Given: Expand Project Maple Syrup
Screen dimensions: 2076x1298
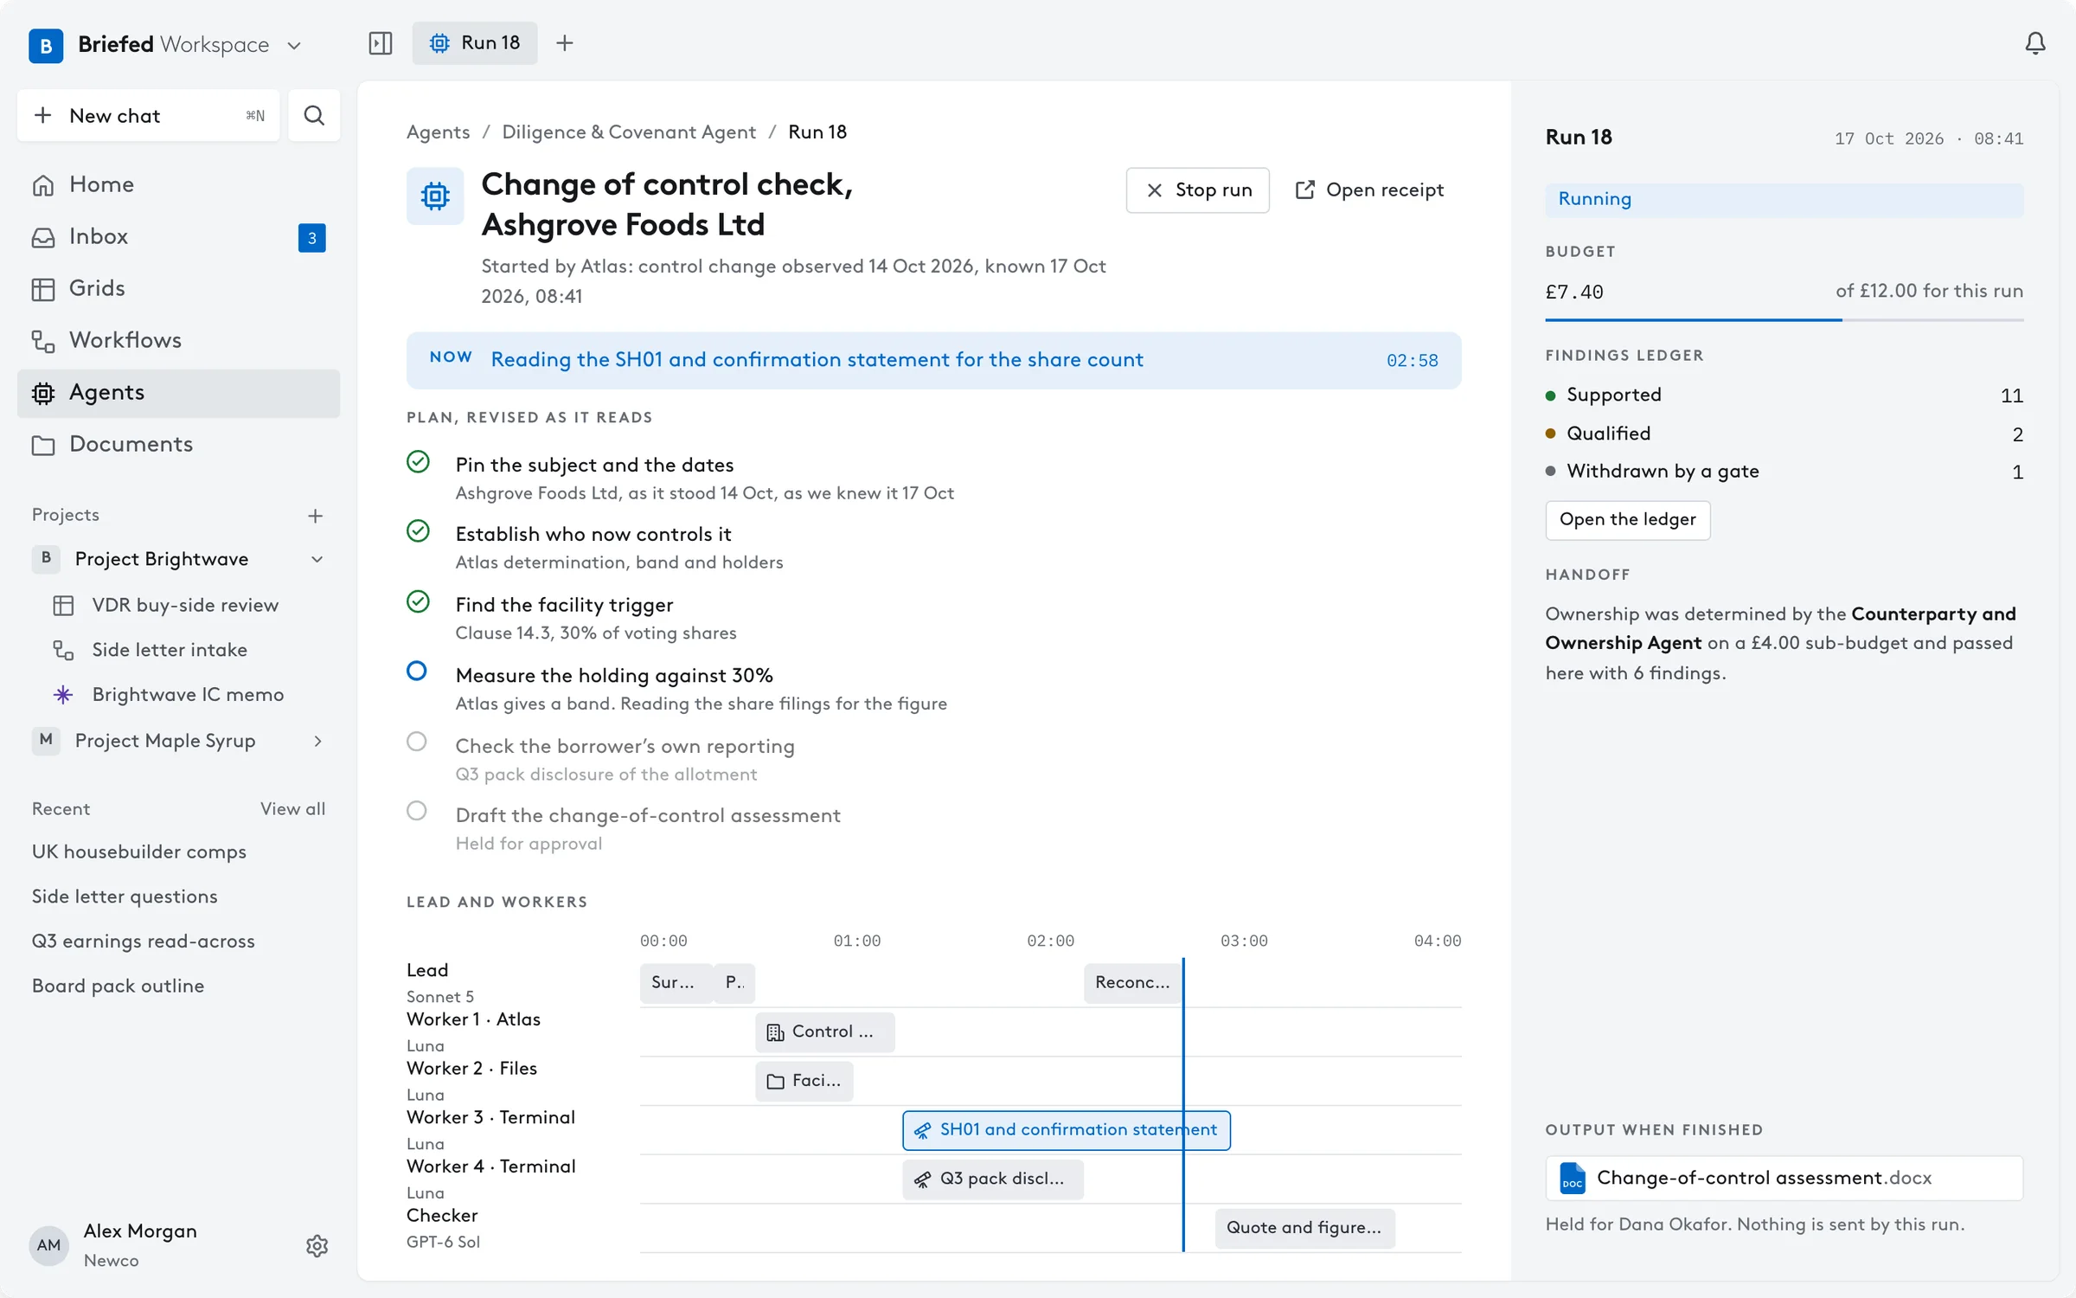Looking at the screenshot, I should pos(317,741).
